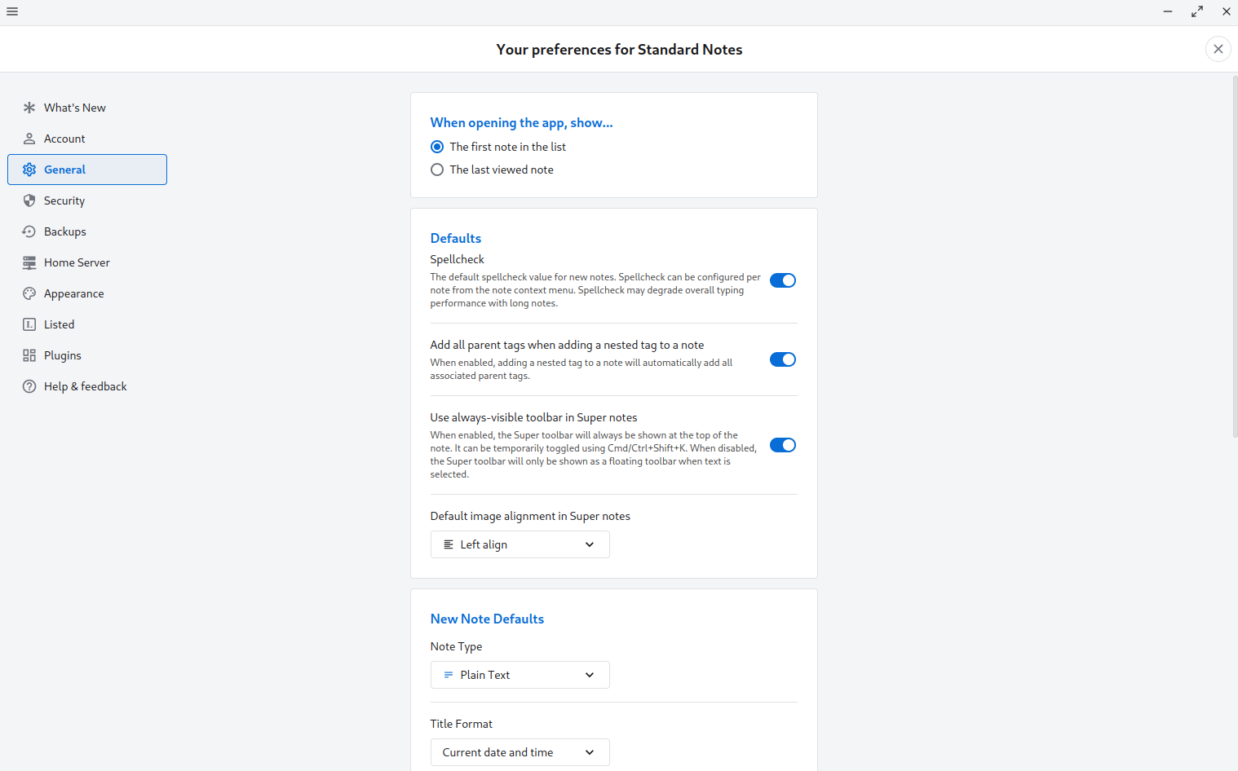Maximize the Standard Notes window
The width and height of the screenshot is (1238, 771).
pyautogui.click(x=1197, y=11)
